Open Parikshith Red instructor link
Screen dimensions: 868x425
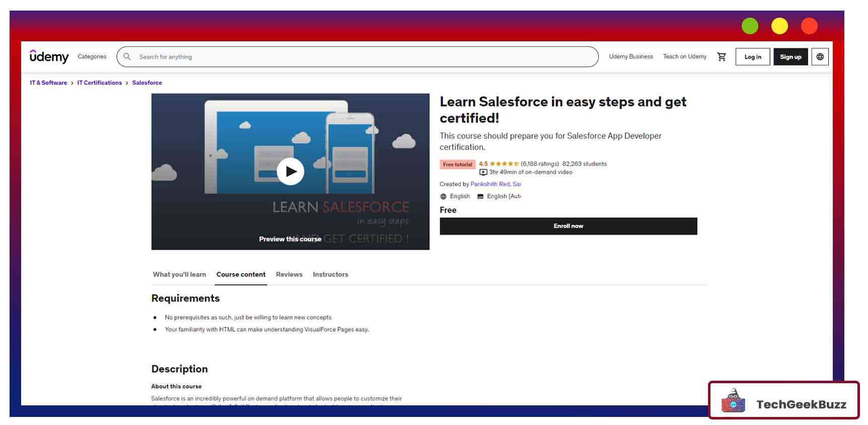tap(490, 184)
